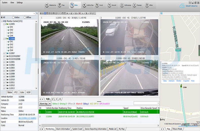Click Intercom link in map popup
The image size is (200, 131).
pos(171,81)
